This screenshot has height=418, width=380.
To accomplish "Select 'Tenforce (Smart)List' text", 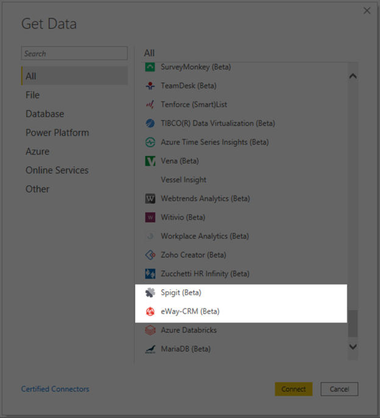I will point(194,105).
